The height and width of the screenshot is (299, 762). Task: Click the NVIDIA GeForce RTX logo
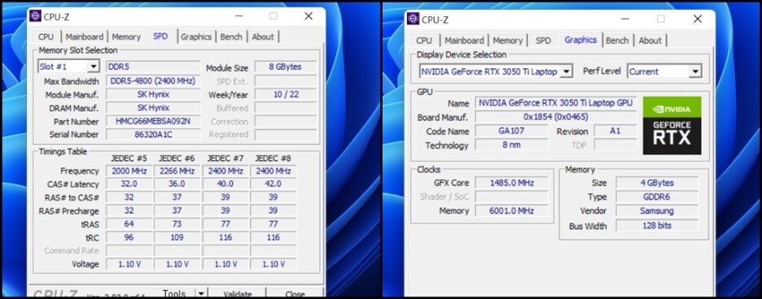(x=672, y=125)
